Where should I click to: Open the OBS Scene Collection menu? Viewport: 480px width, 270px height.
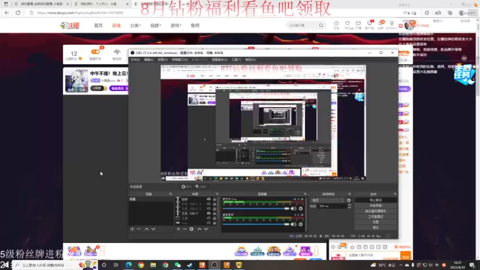(x=219, y=59)
